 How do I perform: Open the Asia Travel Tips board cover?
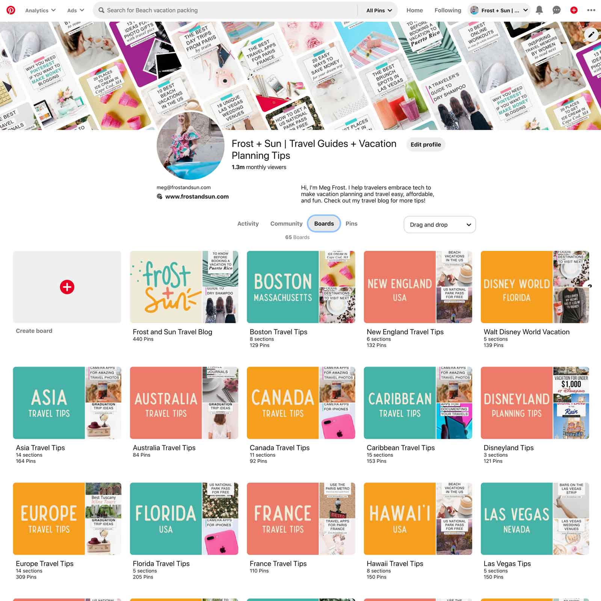[49, 403]
